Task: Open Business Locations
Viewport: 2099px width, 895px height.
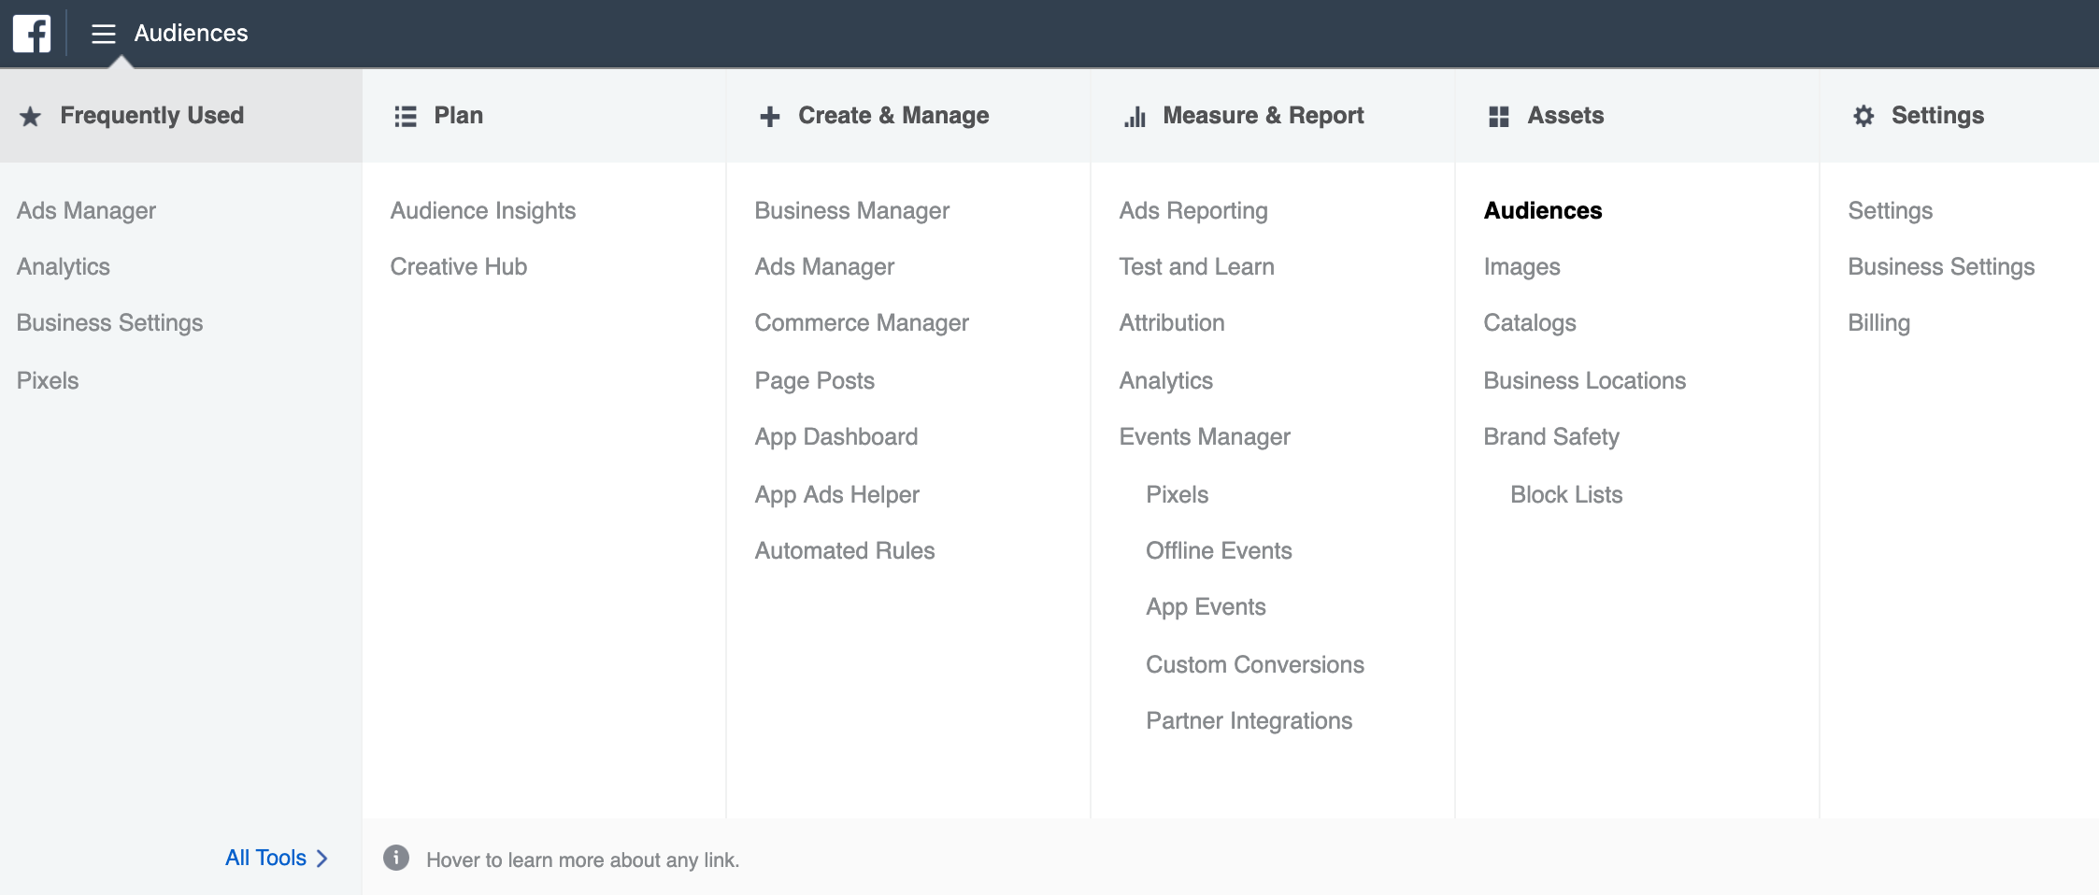Action: pyautogui.click(x=1585, y=380)
